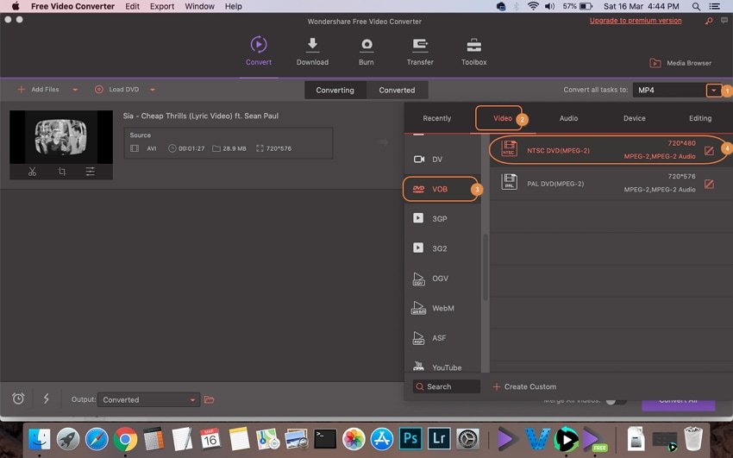Image resolution: width=733 pixels, height=458 pixels.
Task: Choose DV format in list
Action: point(442,160)
